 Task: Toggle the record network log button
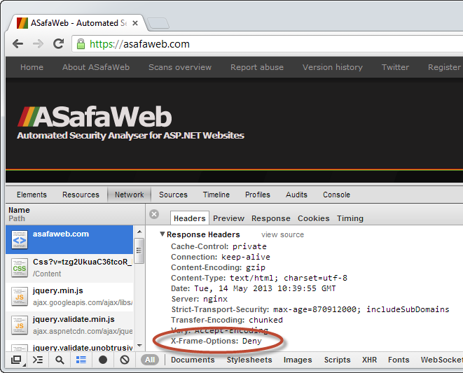click(103, 360)
